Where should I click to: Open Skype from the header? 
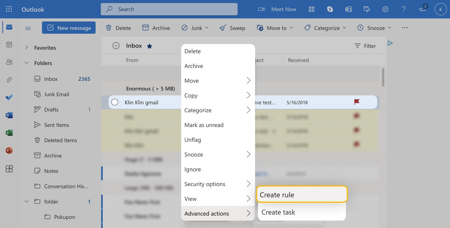pyautogui.click(x=330, y=9)
